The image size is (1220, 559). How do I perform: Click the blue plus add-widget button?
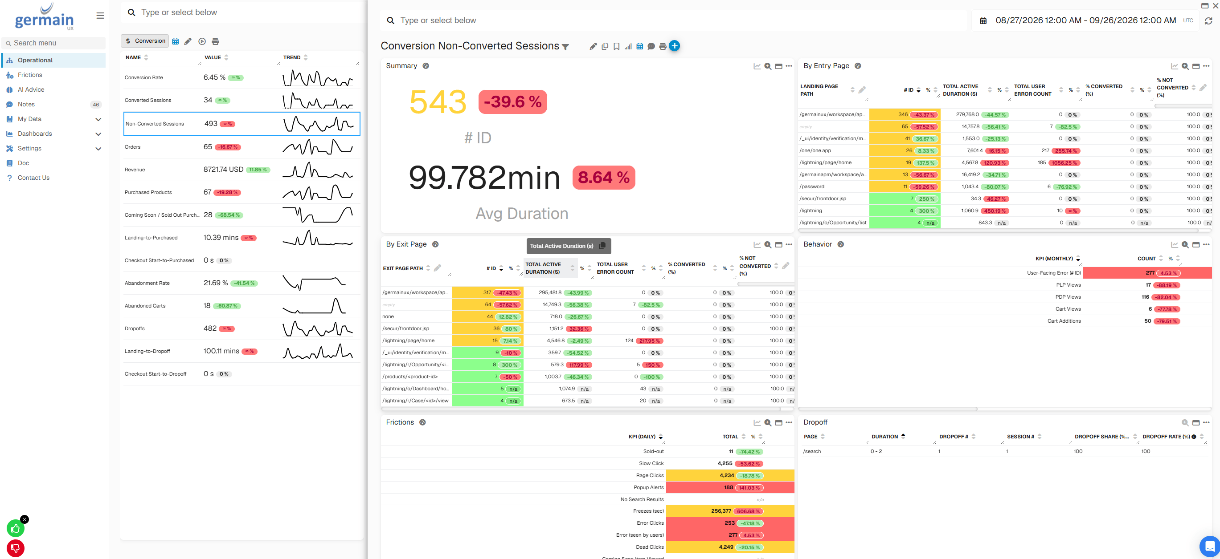(675, 46)
